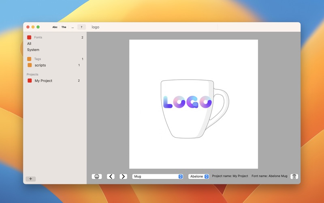This screenshot has height=203, width=324.
Task: Select System fonts in the sidebar
Action: pos(33,50)
